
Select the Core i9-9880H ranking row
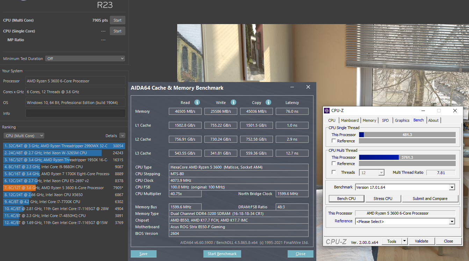(x=64, y=167)
